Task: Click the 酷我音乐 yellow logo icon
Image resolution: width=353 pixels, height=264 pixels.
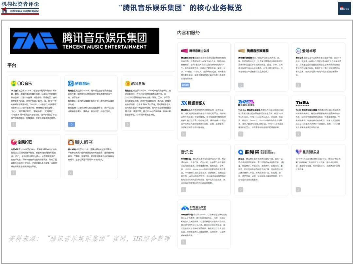Action: (x=128, y=83)
